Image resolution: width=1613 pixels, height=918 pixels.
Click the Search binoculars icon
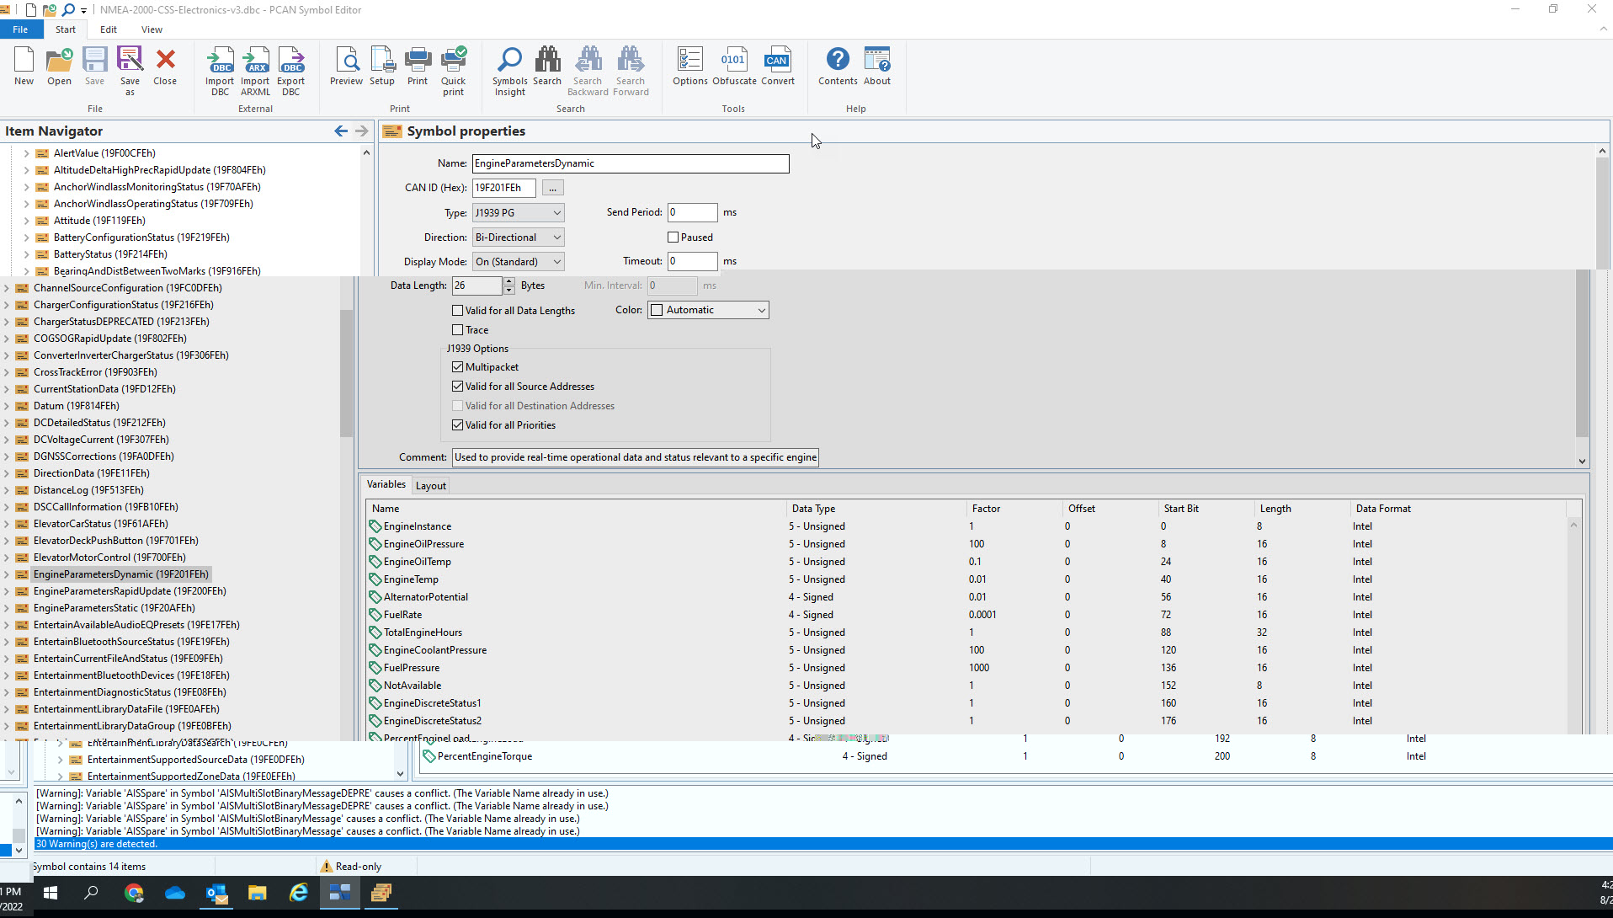point(547,66)
